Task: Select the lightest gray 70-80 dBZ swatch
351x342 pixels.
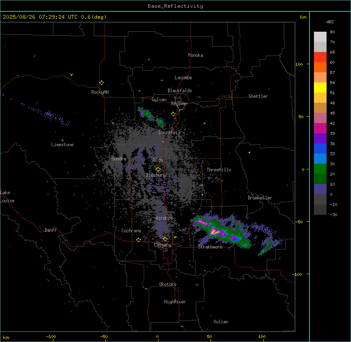Action: (320, 37)
